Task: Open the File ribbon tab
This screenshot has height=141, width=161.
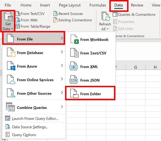Action: 8,5
